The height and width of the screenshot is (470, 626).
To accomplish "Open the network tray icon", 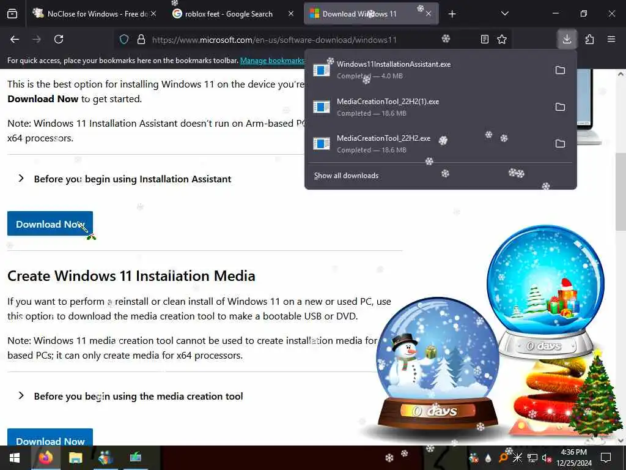I will tap(532, 458).
